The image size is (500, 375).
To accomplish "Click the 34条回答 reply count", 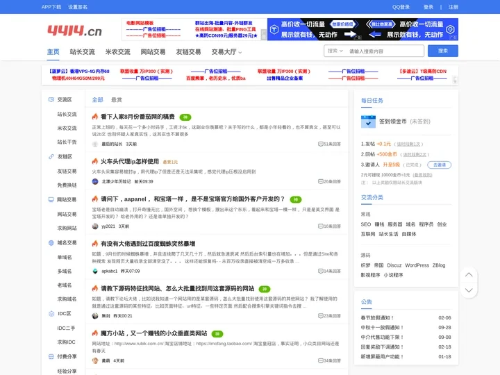I will tap(329, 360).
